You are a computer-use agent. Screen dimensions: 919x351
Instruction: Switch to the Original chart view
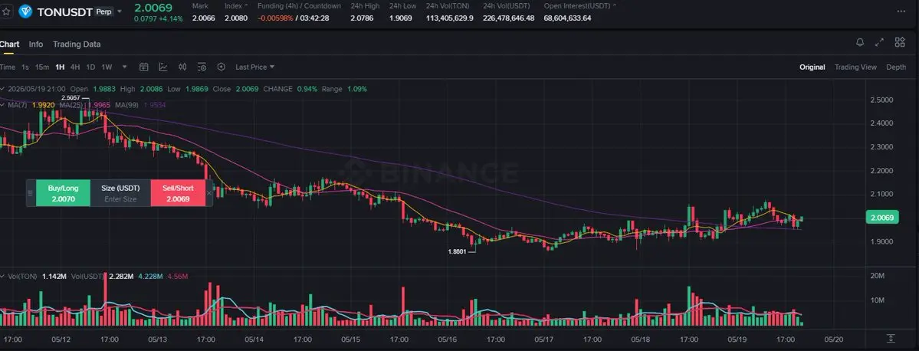pos(812,67)
